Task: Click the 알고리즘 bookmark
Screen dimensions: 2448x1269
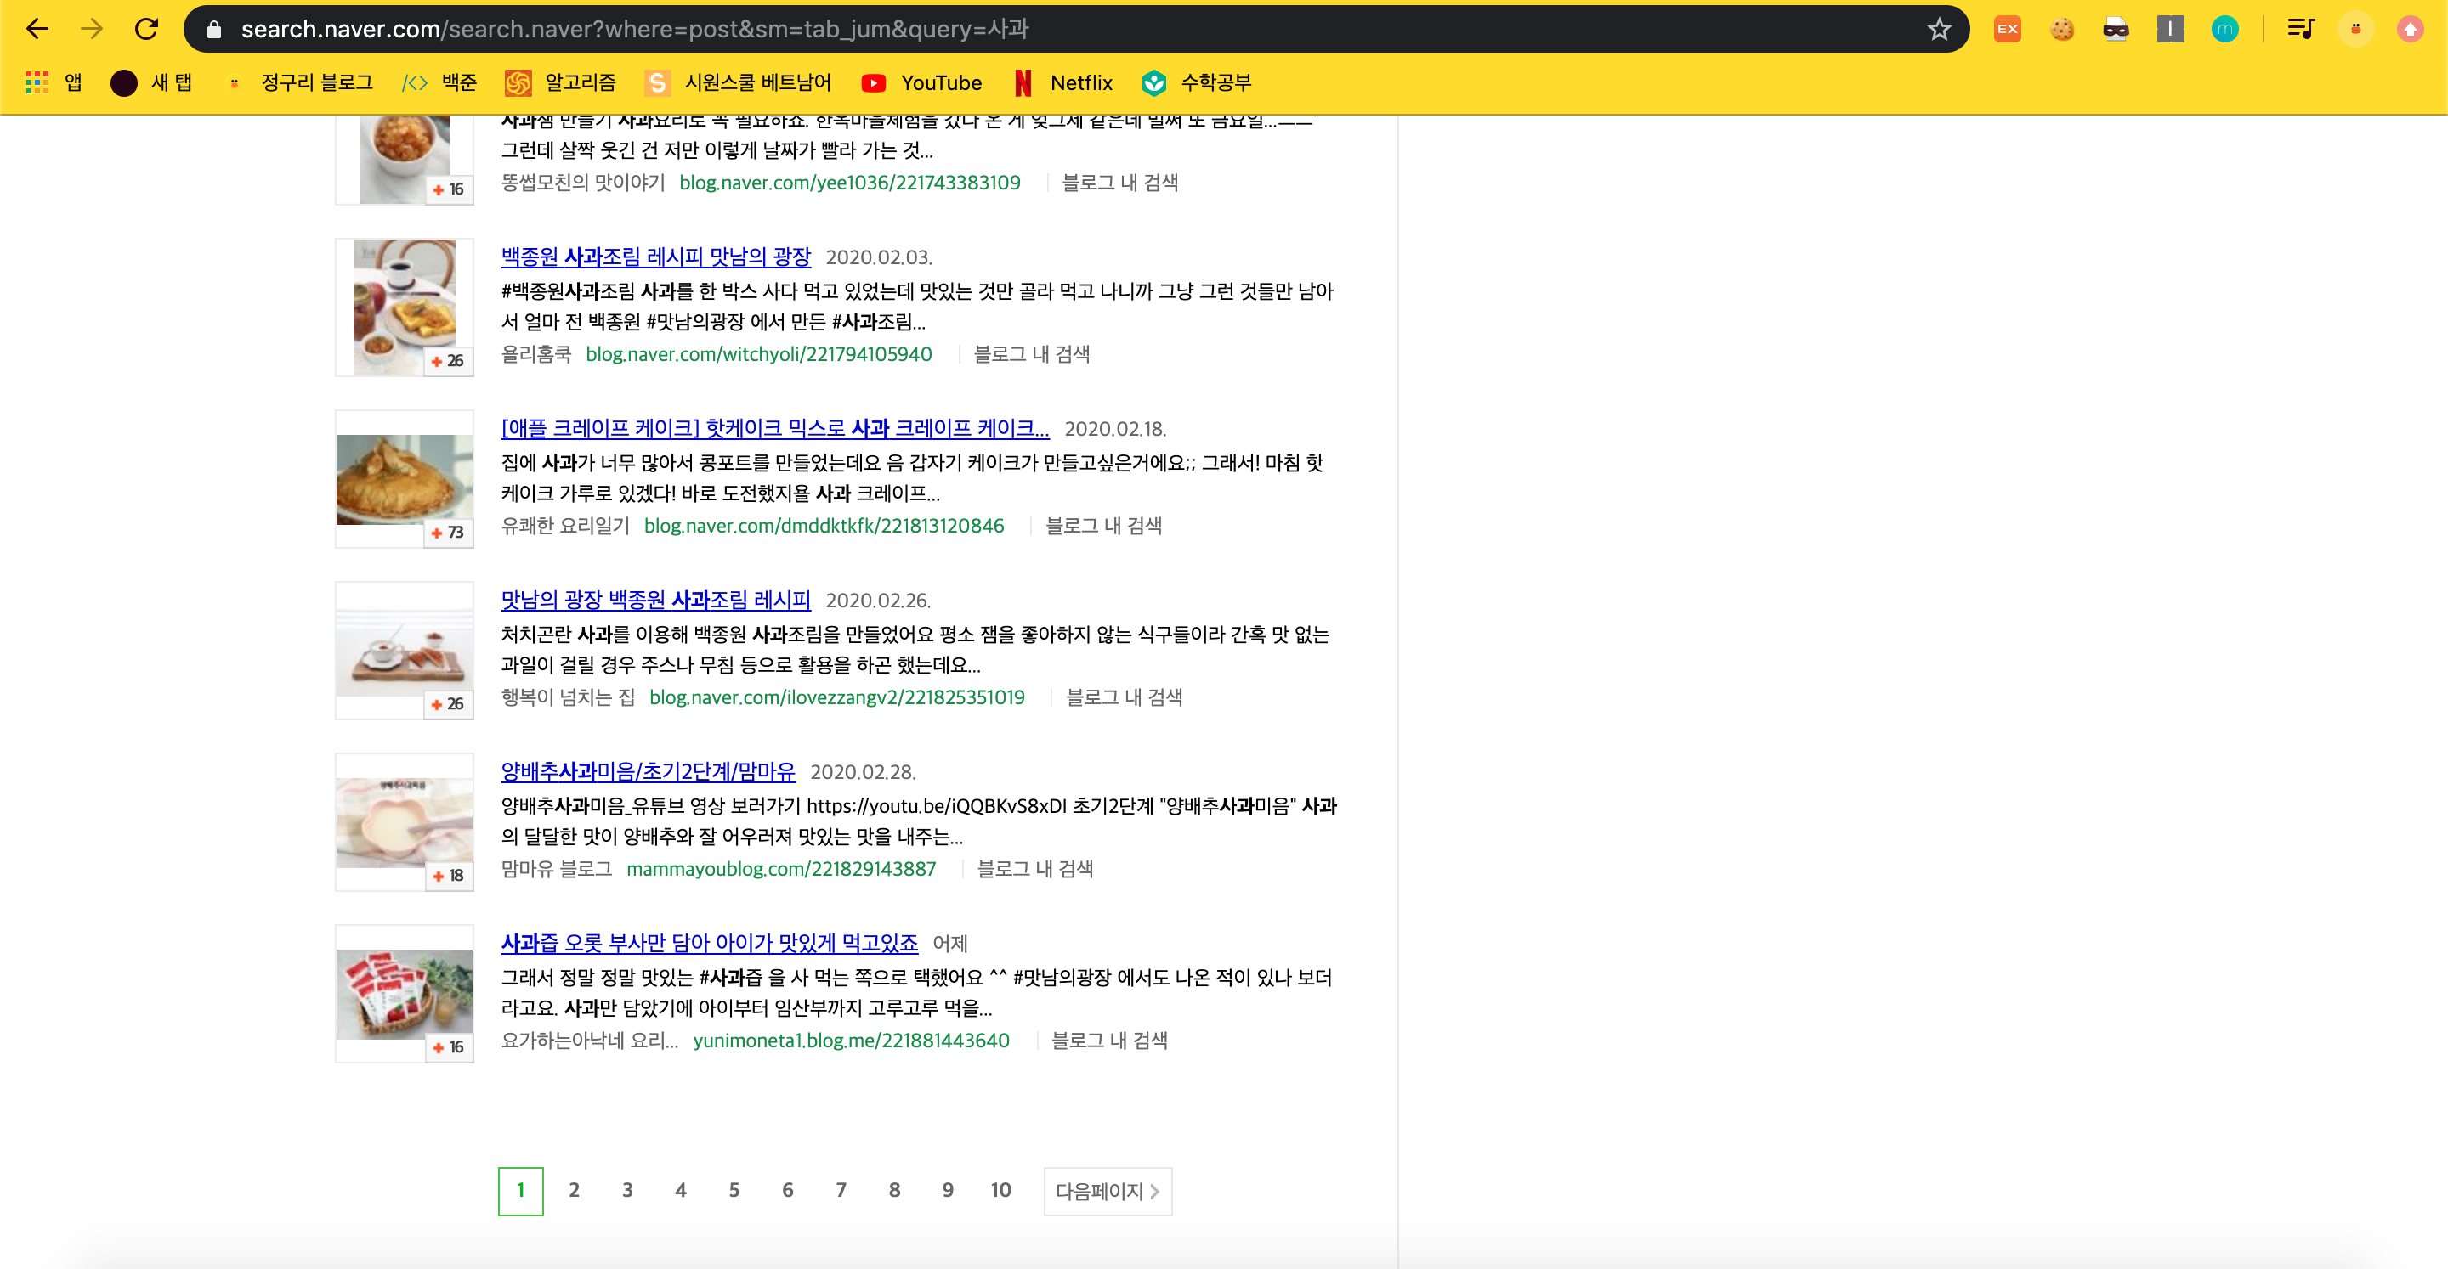Action: pyautogui.click(x=560, y=82)
